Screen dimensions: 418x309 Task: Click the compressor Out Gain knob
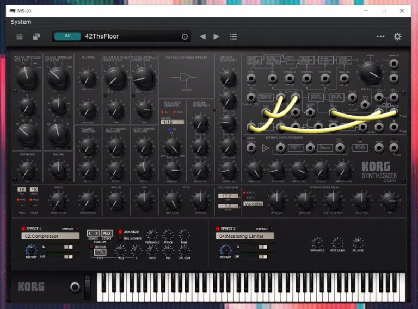coord(184,250)
